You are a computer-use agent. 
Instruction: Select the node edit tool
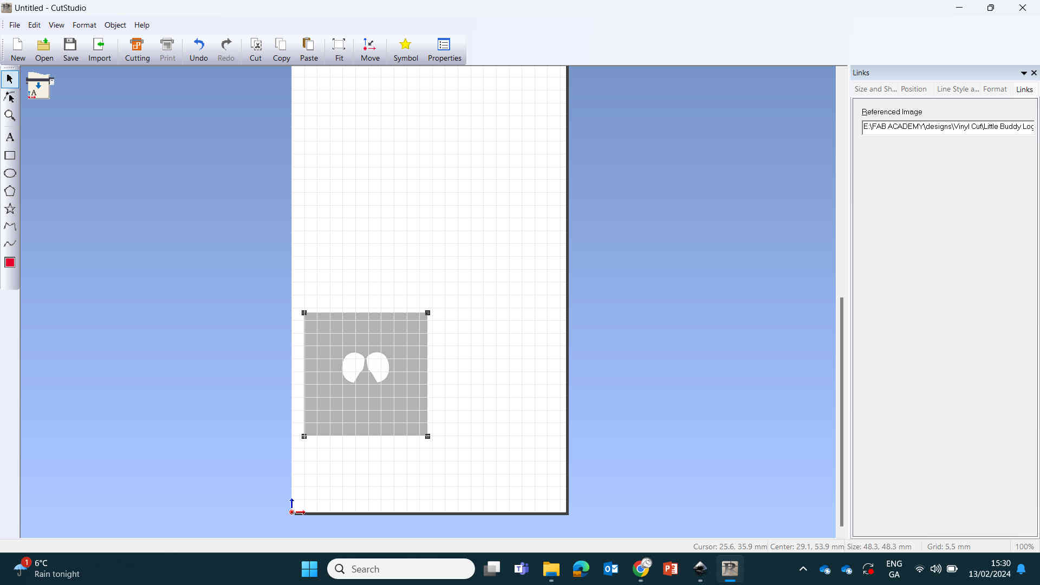pos(10,97)
